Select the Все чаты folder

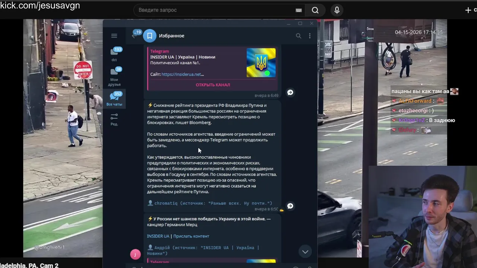[114, 99]
